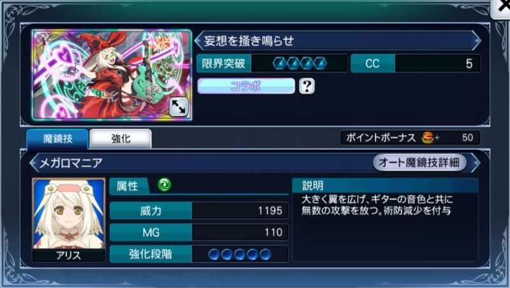Click the burger point bonus icon
This screenshot has height=288, width=510.
point(428,138)
